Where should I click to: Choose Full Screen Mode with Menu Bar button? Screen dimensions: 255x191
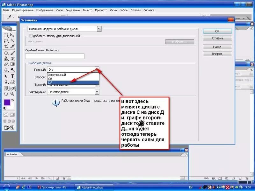pyautogui.click(x=9, y=121)
